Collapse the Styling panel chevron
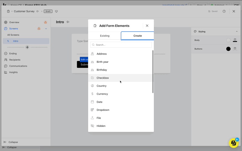242x151 pixels. coord(237,31)
